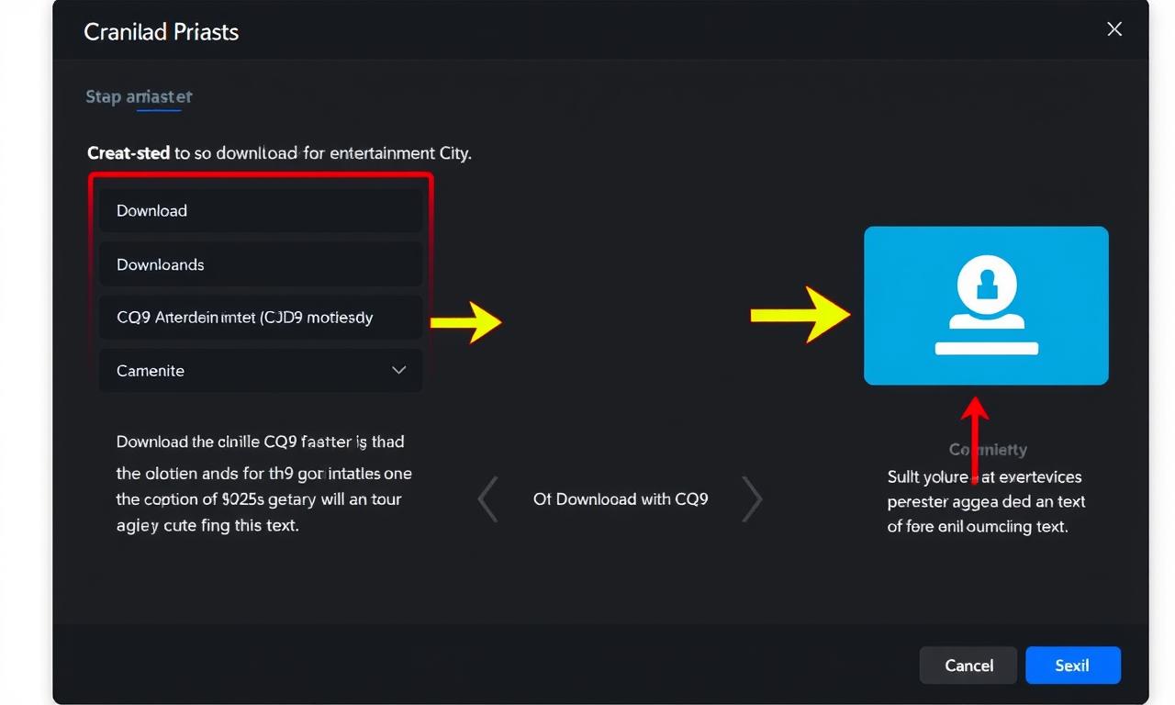Screen dimensions: 1175x705
Task: Click the right yellow arrow beside blue tile
Action: pos(800,315)
